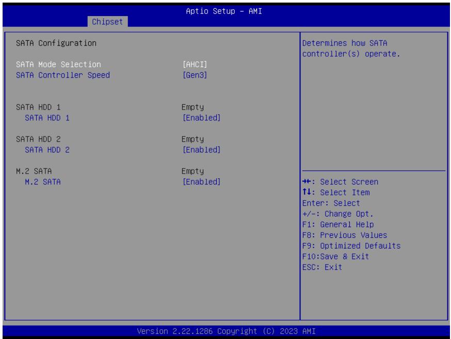Select the Chipset tab
The height and width of the screenshot is (339, 451).
107,22
